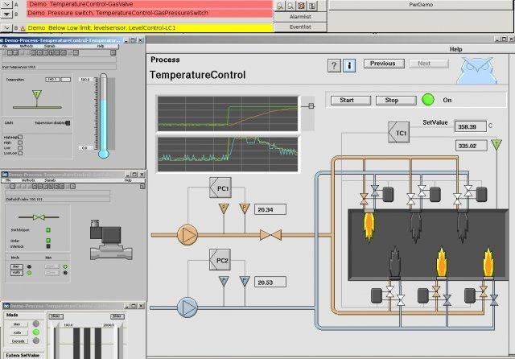The height and width of the screenshot is (359, 515).
Task: Go to Previous process page
Action: [384, 64]
